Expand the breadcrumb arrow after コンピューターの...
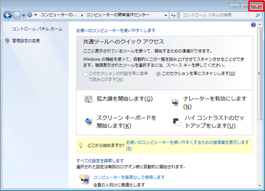The height and width of the screenshot is (191, 265). [x=82, y=15]
